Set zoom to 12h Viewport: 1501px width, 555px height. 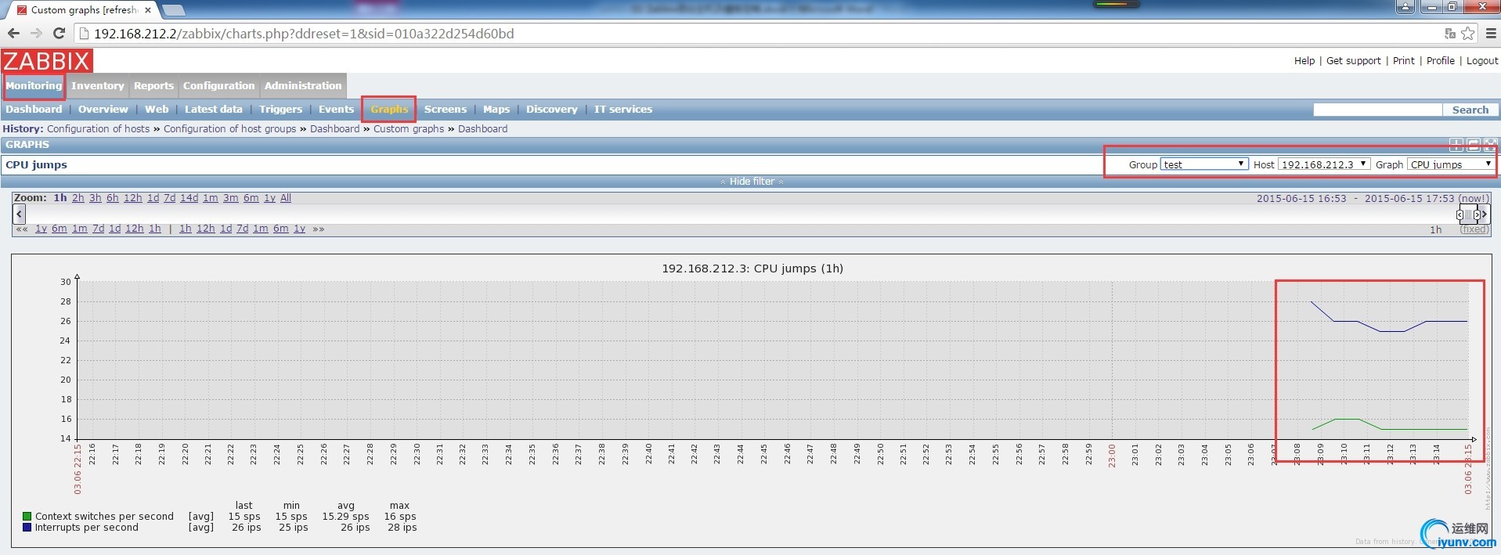point(133,198)
